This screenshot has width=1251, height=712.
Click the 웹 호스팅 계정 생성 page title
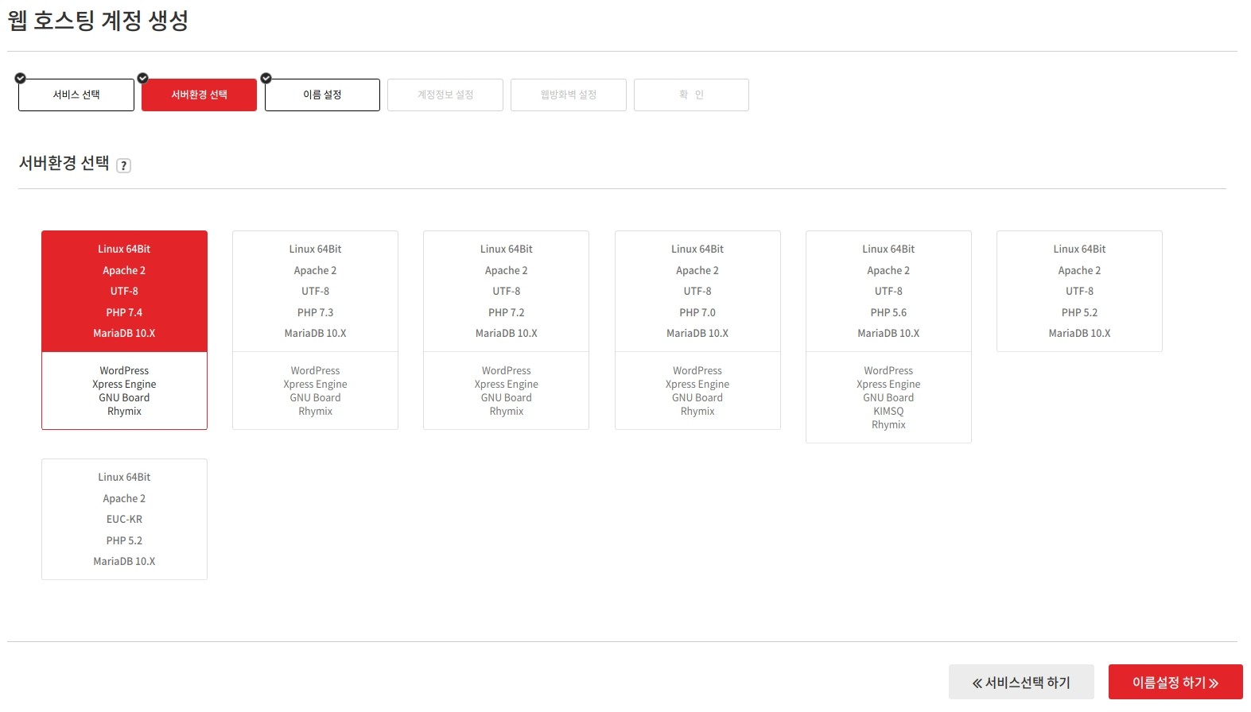tap(98, 20)
